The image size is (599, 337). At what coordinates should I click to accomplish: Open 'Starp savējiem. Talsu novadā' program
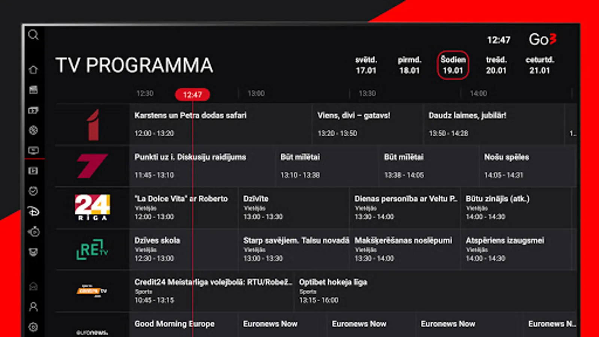pos(294,249)
